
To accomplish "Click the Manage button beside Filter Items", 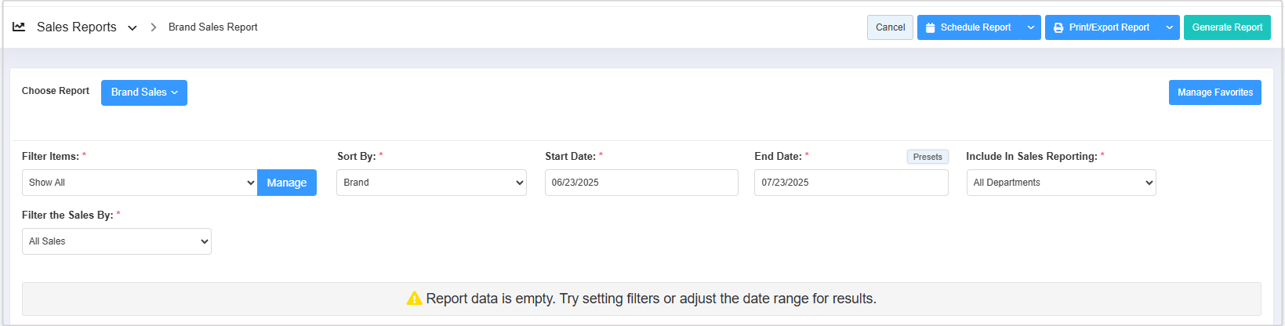I will click(x=286, y=183).
